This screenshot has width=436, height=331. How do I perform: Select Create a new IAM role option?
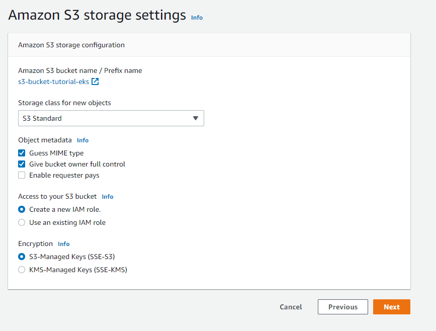click(22, 209)
